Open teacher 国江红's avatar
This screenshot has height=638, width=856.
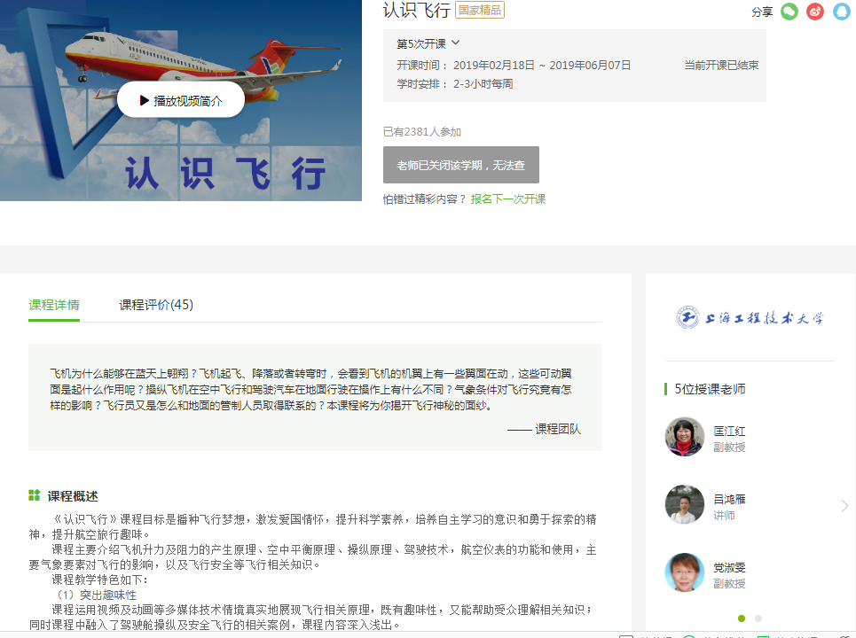(684, 437)
